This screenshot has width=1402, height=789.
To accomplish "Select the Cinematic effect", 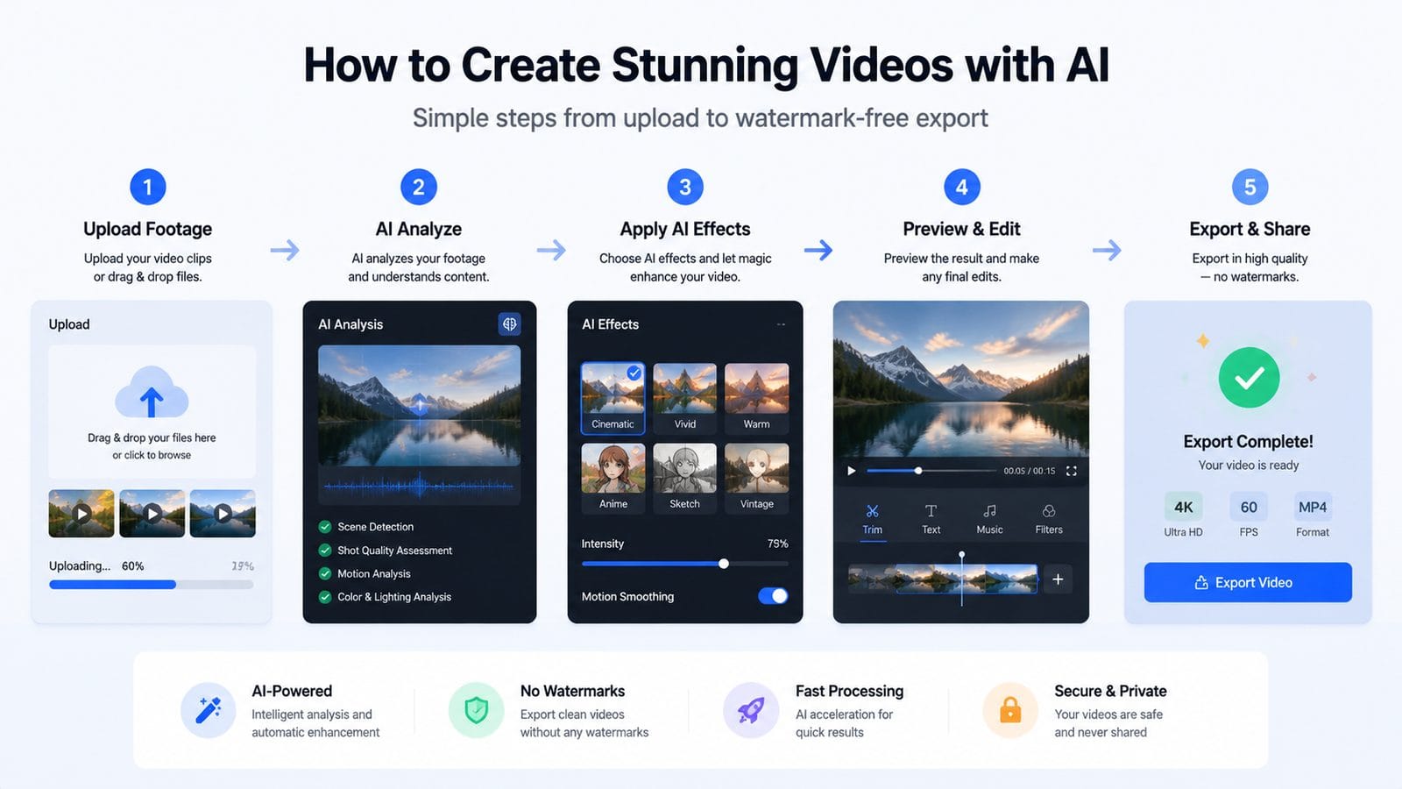I will pos(612,399).
